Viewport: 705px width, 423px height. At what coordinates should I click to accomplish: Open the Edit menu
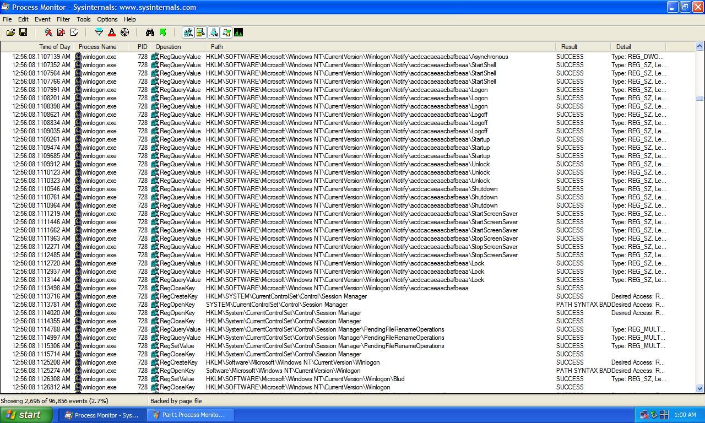[23, 19]
